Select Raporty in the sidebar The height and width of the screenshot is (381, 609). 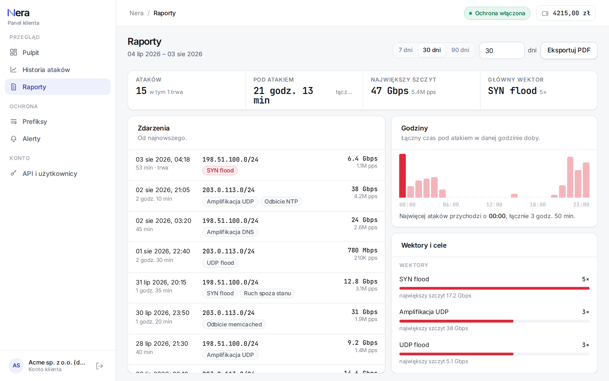(58, 87)
